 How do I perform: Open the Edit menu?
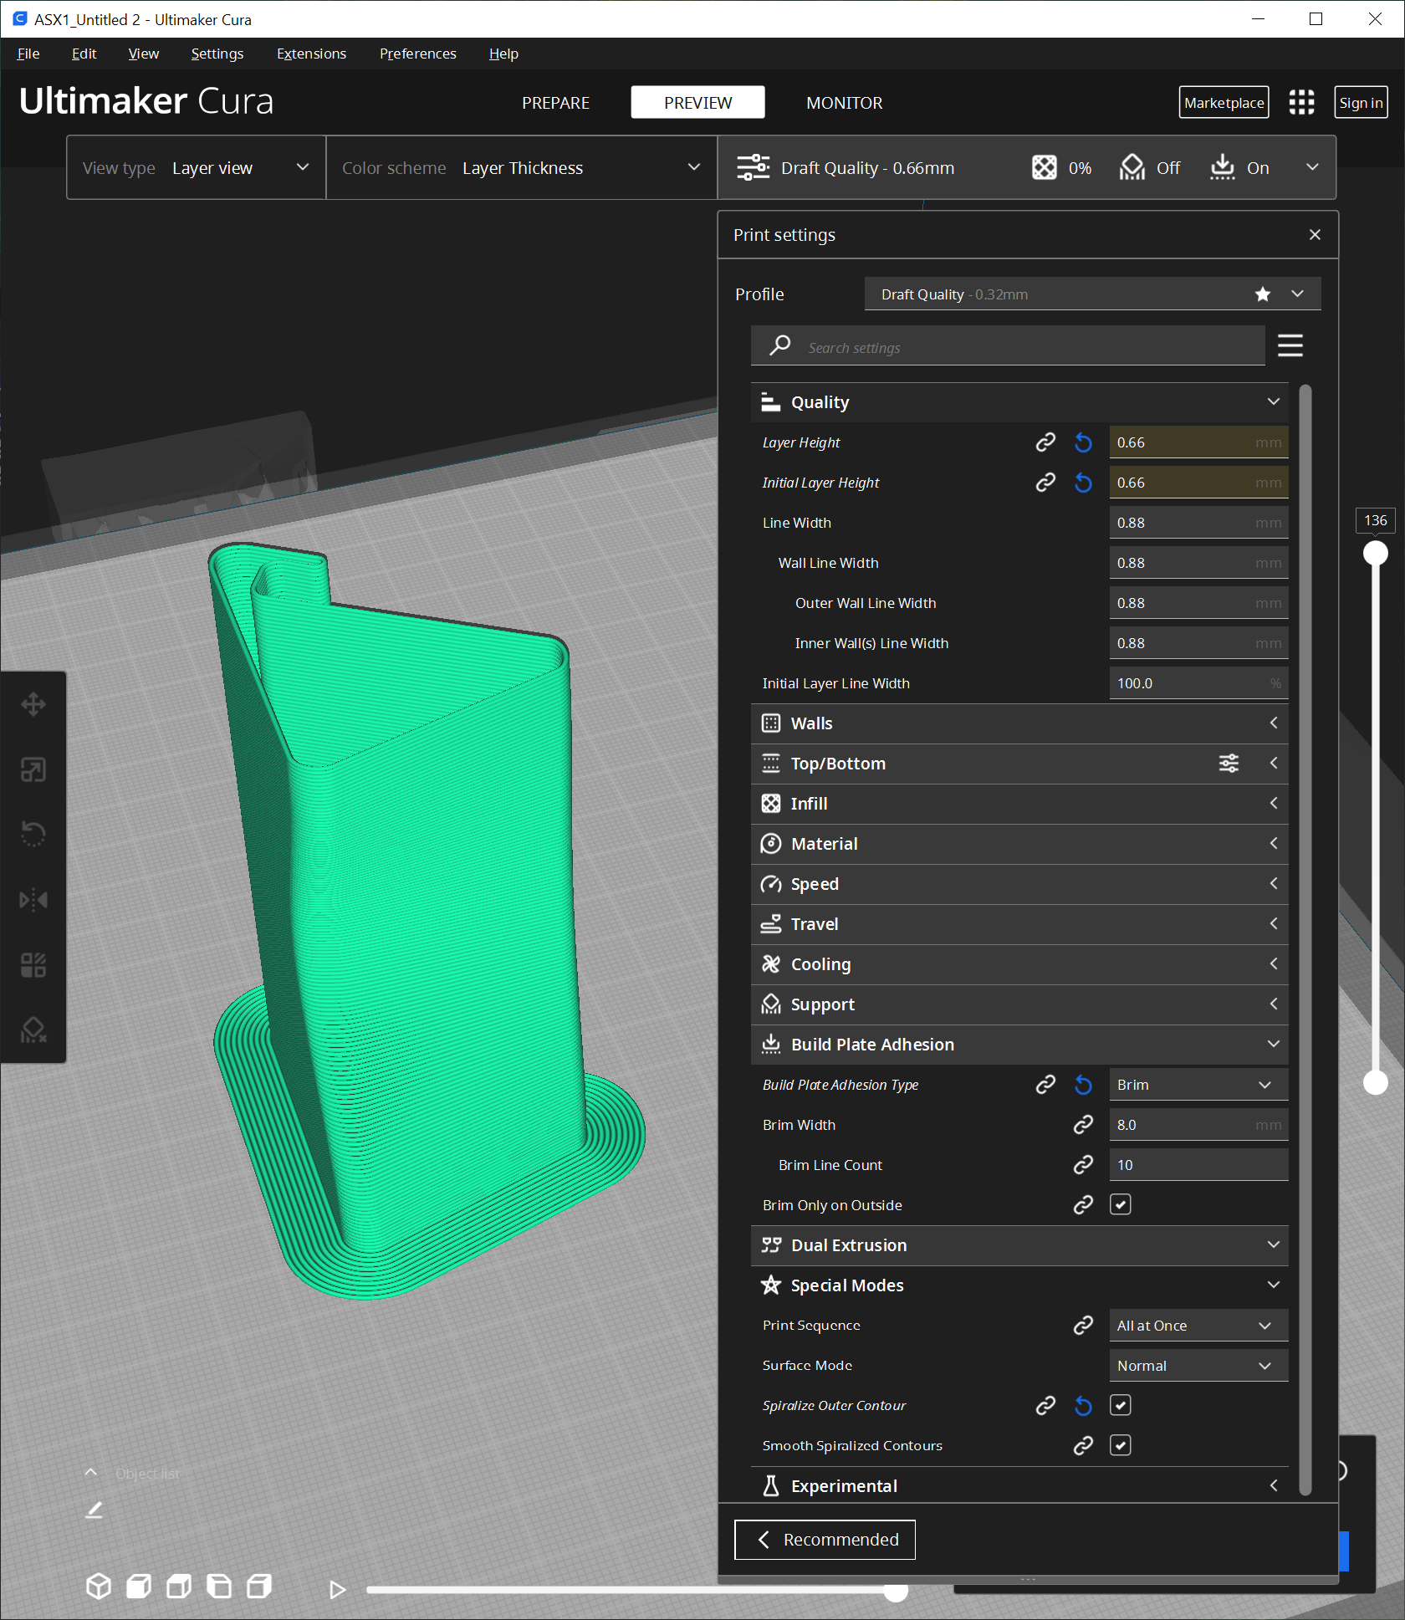click(x=84, y=54)
